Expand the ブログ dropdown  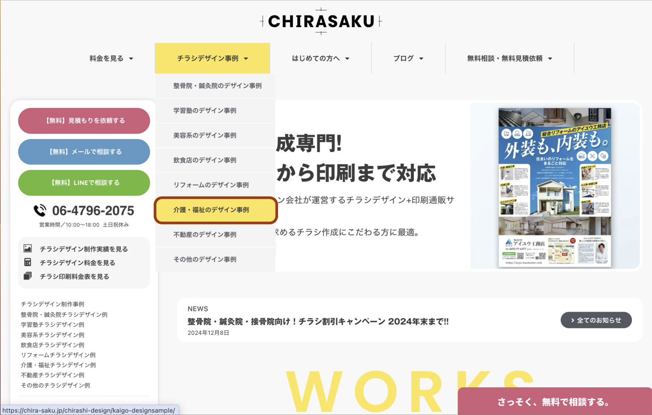[x=408, y=58]
